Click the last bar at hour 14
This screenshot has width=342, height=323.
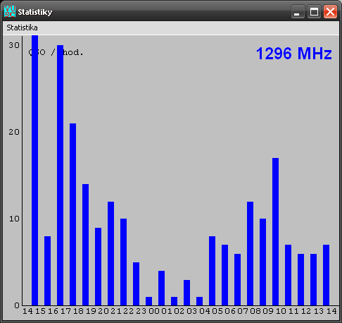click(x=327, y=275)
